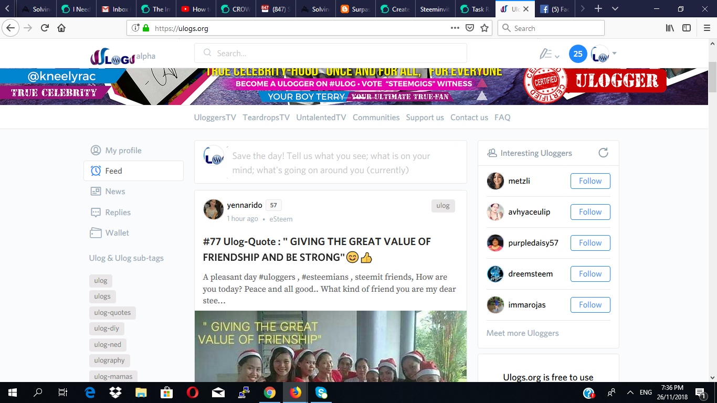Go to the Communities page
This screenshot has height=403, width=717.
tap(376, 118)
